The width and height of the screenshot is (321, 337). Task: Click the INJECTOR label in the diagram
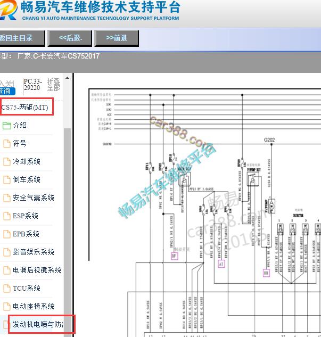[298, 216]
